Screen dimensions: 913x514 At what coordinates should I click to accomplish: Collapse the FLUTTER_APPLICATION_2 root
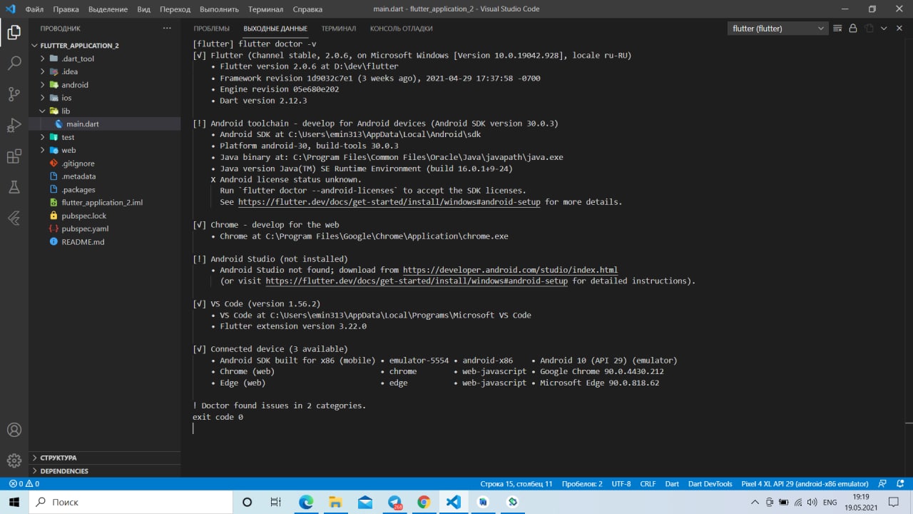click(x=105, y=46)
